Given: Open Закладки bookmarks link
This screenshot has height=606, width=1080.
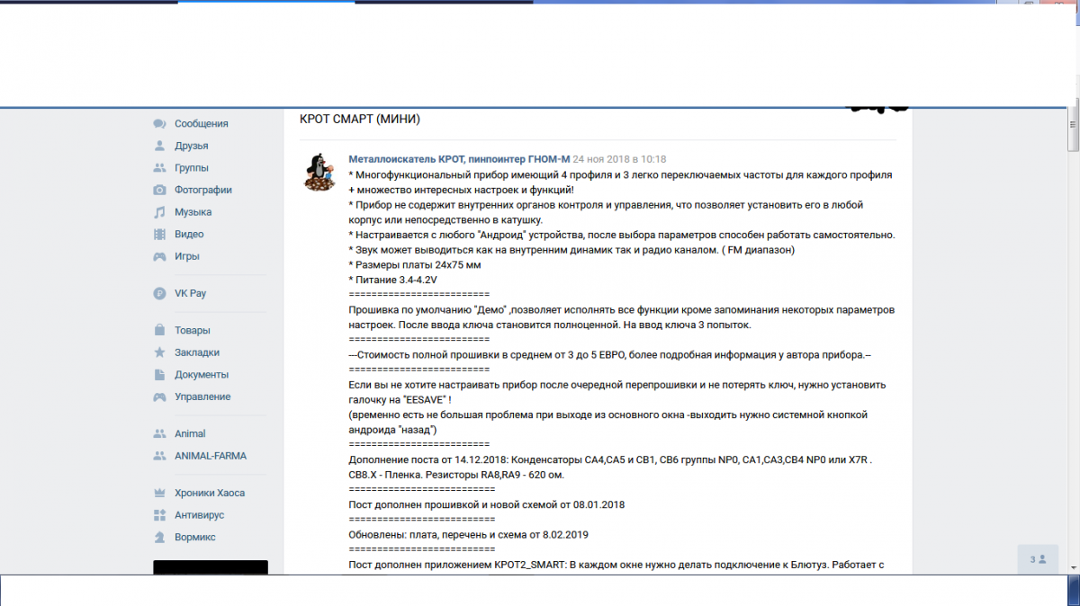Looking at the screenshot, I should coord(197,352).
